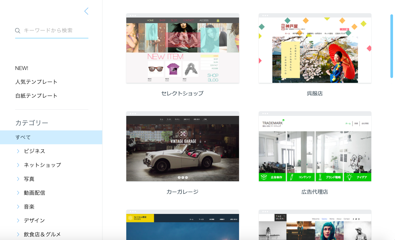Click the search magnifier icon
Viewport: 395px width, 240px height.
(17, 31)
